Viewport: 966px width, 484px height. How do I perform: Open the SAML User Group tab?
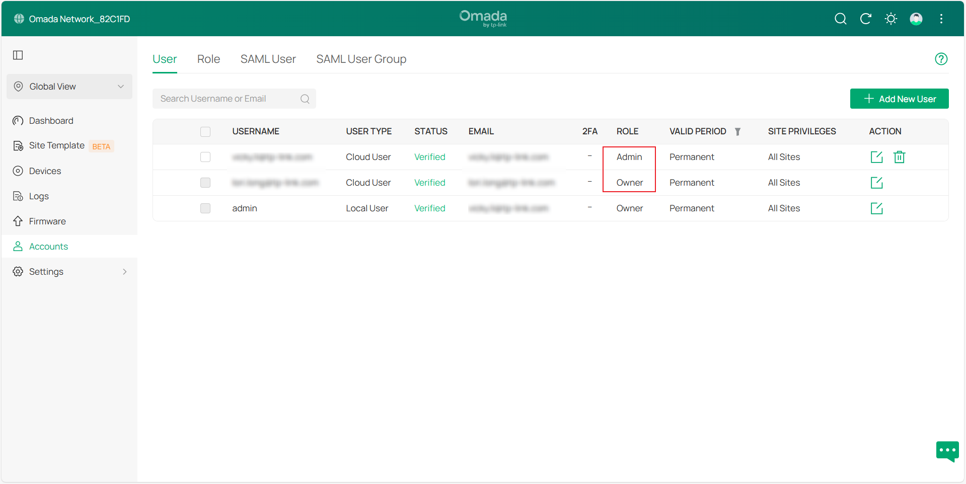(361, 59)
